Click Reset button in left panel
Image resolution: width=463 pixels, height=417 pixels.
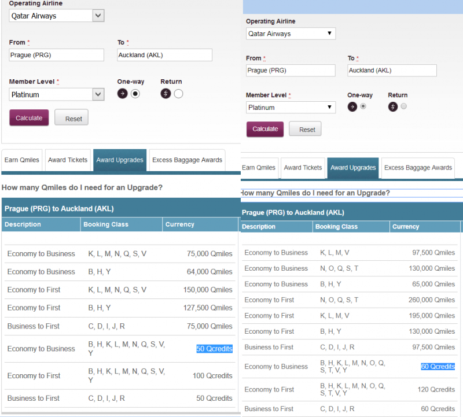pos(71,118)
